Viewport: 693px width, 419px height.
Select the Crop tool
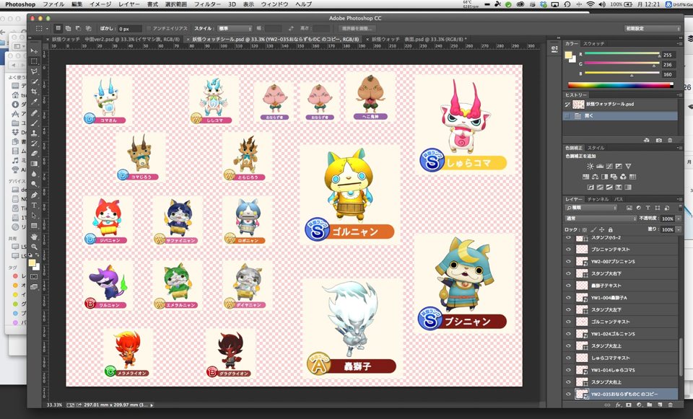pos(34,92)
